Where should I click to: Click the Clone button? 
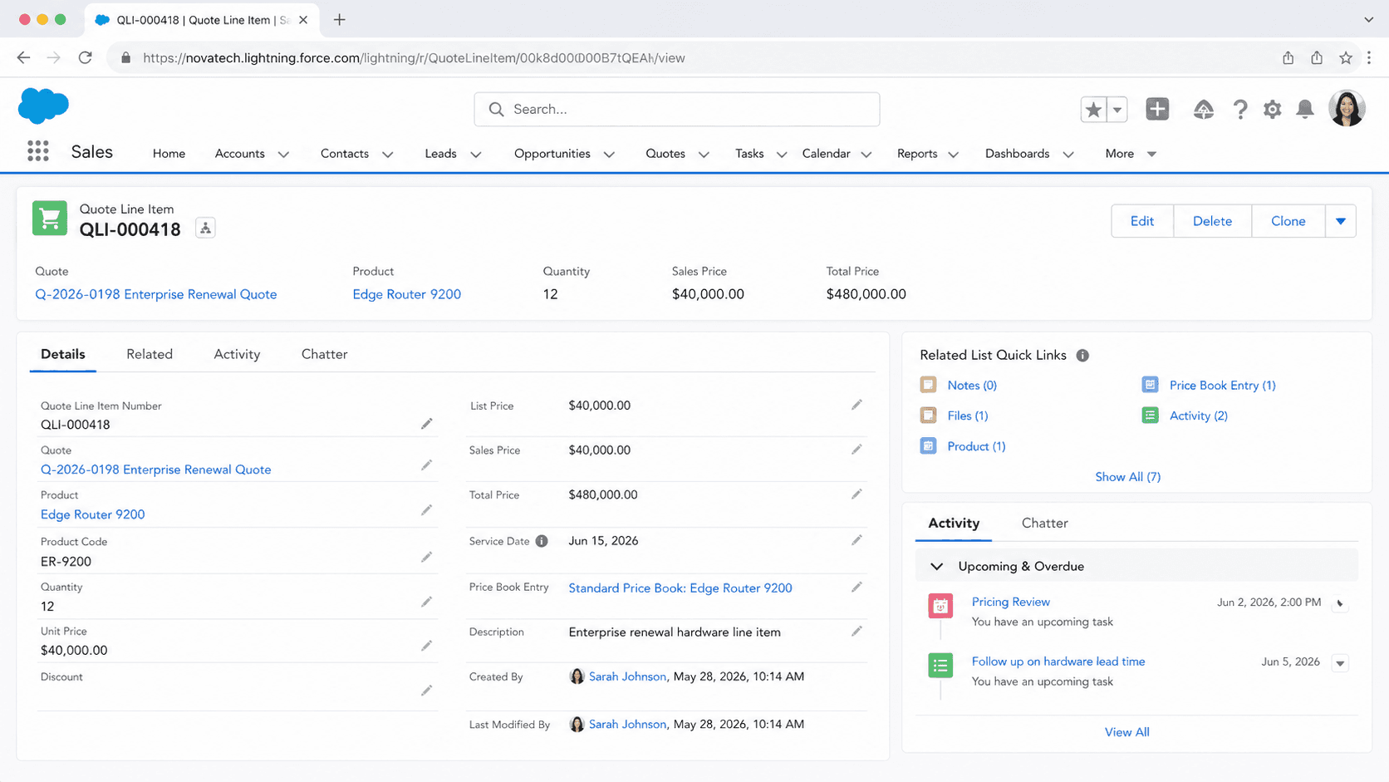[1288, 221]
